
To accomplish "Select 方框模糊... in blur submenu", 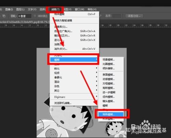I will pyautogui.click(x=111, y=83).
